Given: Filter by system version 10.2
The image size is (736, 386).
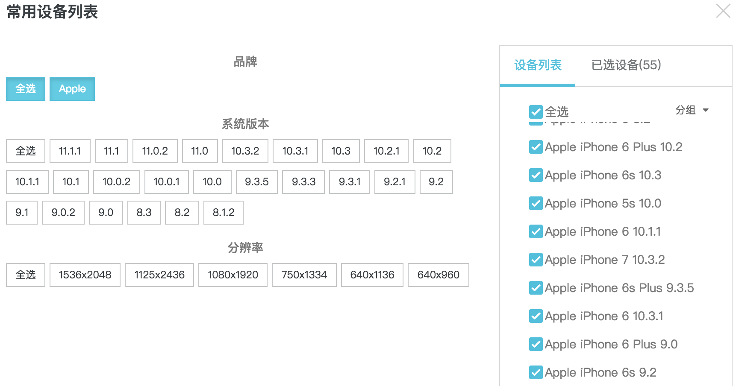Looking at the screenshot, I should click(x=432, y=151).
